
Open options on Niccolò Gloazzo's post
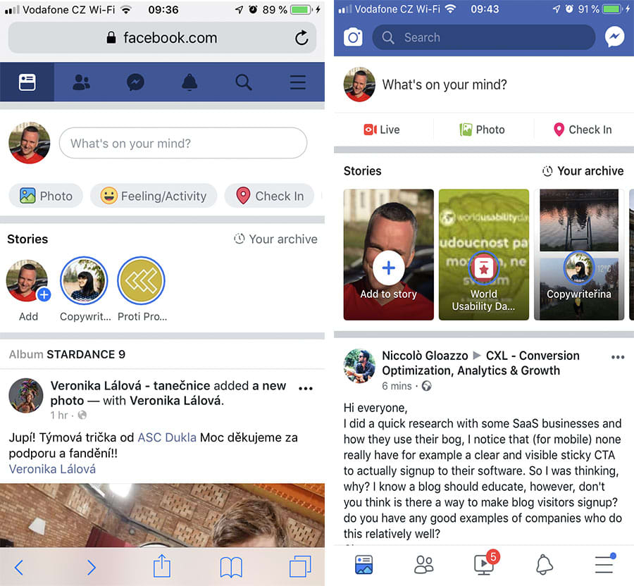(x=618, y=357)
